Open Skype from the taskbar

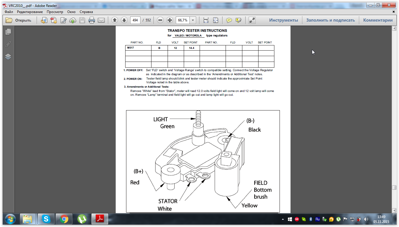coord(46,219)
